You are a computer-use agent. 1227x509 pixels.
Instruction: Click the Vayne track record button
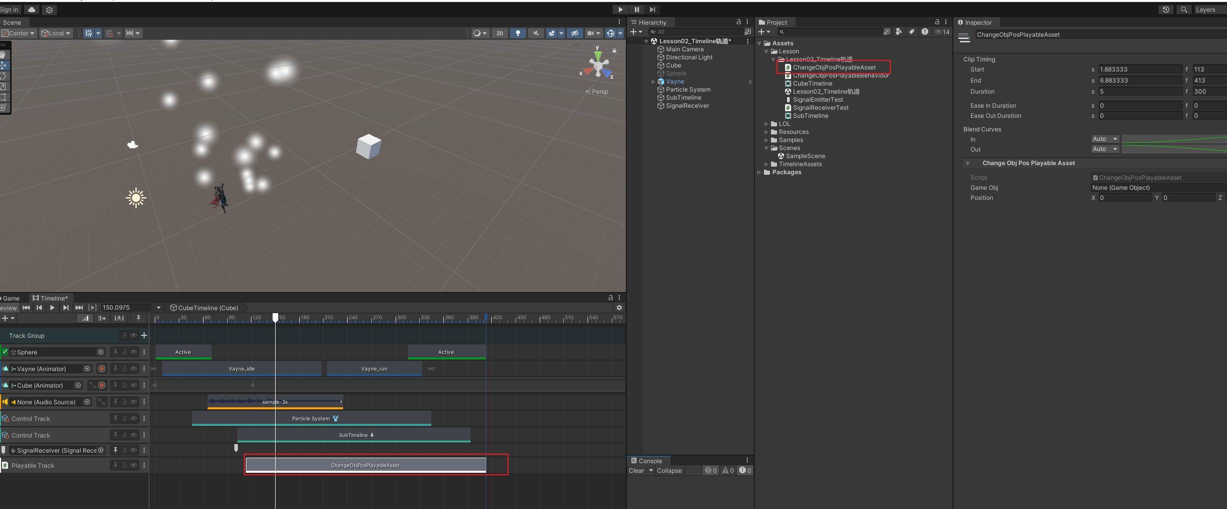pos(102,369)
